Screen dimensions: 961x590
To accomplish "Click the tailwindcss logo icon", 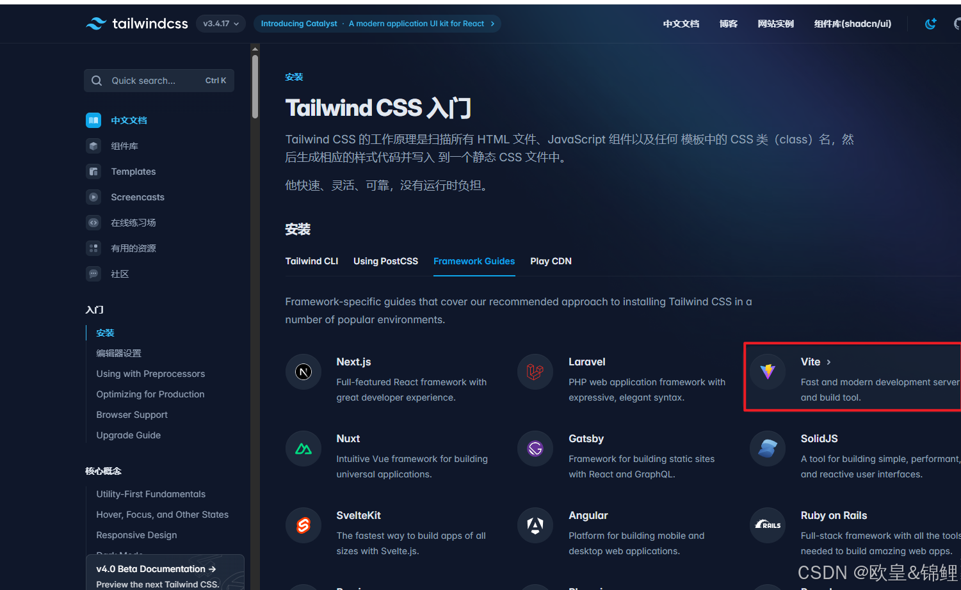I will 96,24.
